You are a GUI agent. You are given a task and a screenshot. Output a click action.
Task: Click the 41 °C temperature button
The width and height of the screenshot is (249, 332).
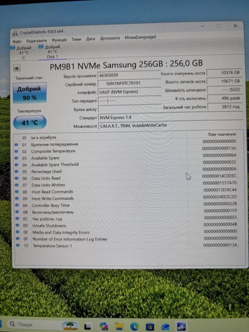click(30, 122)
